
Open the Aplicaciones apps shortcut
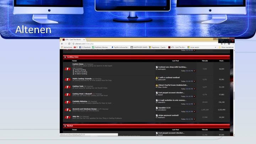pos(67,47)
